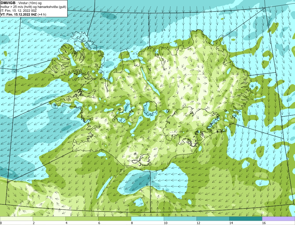Click the legend scale label "4"
Viewport: 295px width, 225px height.
(66, 223)
